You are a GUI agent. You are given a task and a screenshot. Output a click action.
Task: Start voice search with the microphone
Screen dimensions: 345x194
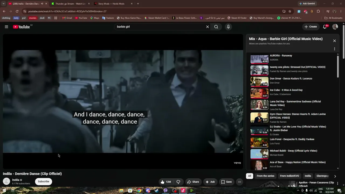[x=228, y=27]
